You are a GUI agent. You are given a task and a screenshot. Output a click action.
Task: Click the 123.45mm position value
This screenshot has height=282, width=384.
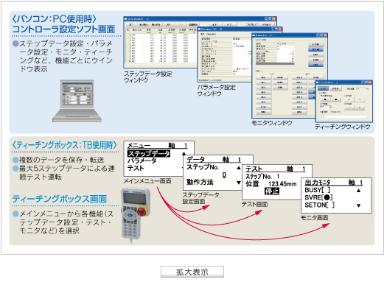tap(282, 184)
